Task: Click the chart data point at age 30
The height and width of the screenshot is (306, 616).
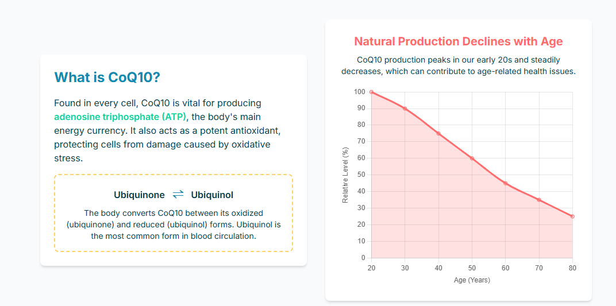Action: click(405, 109)
